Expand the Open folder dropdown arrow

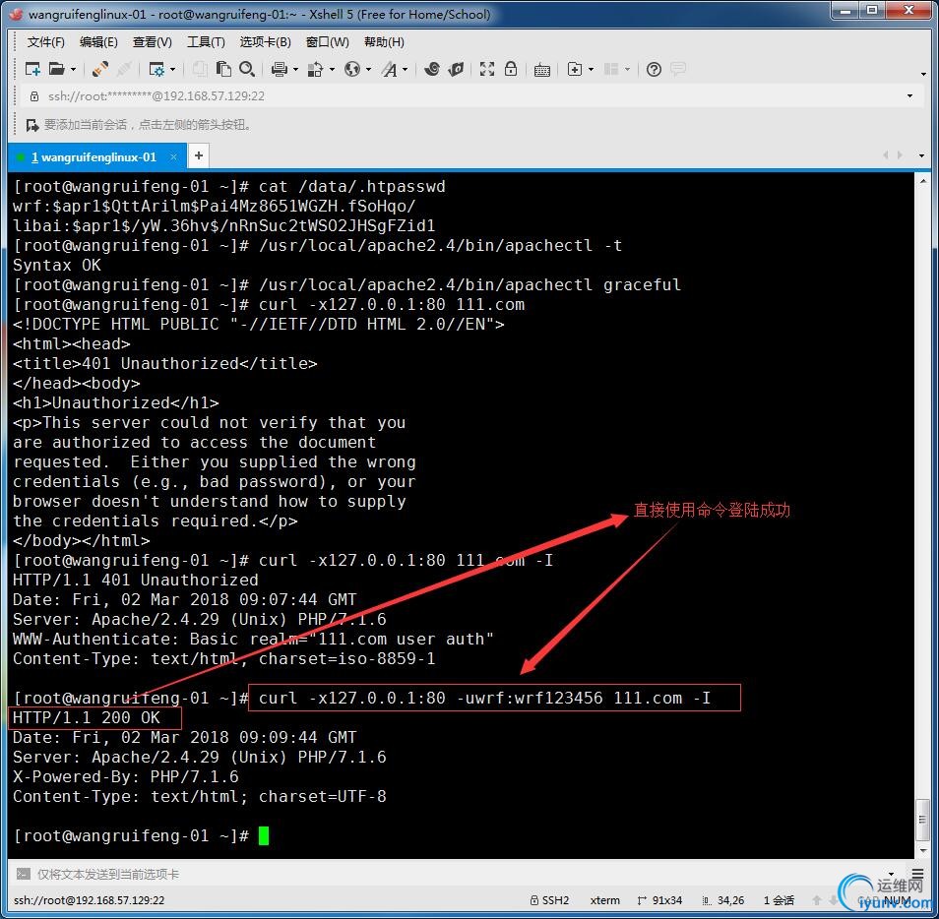pyautogui.click(x=73, y=70)
